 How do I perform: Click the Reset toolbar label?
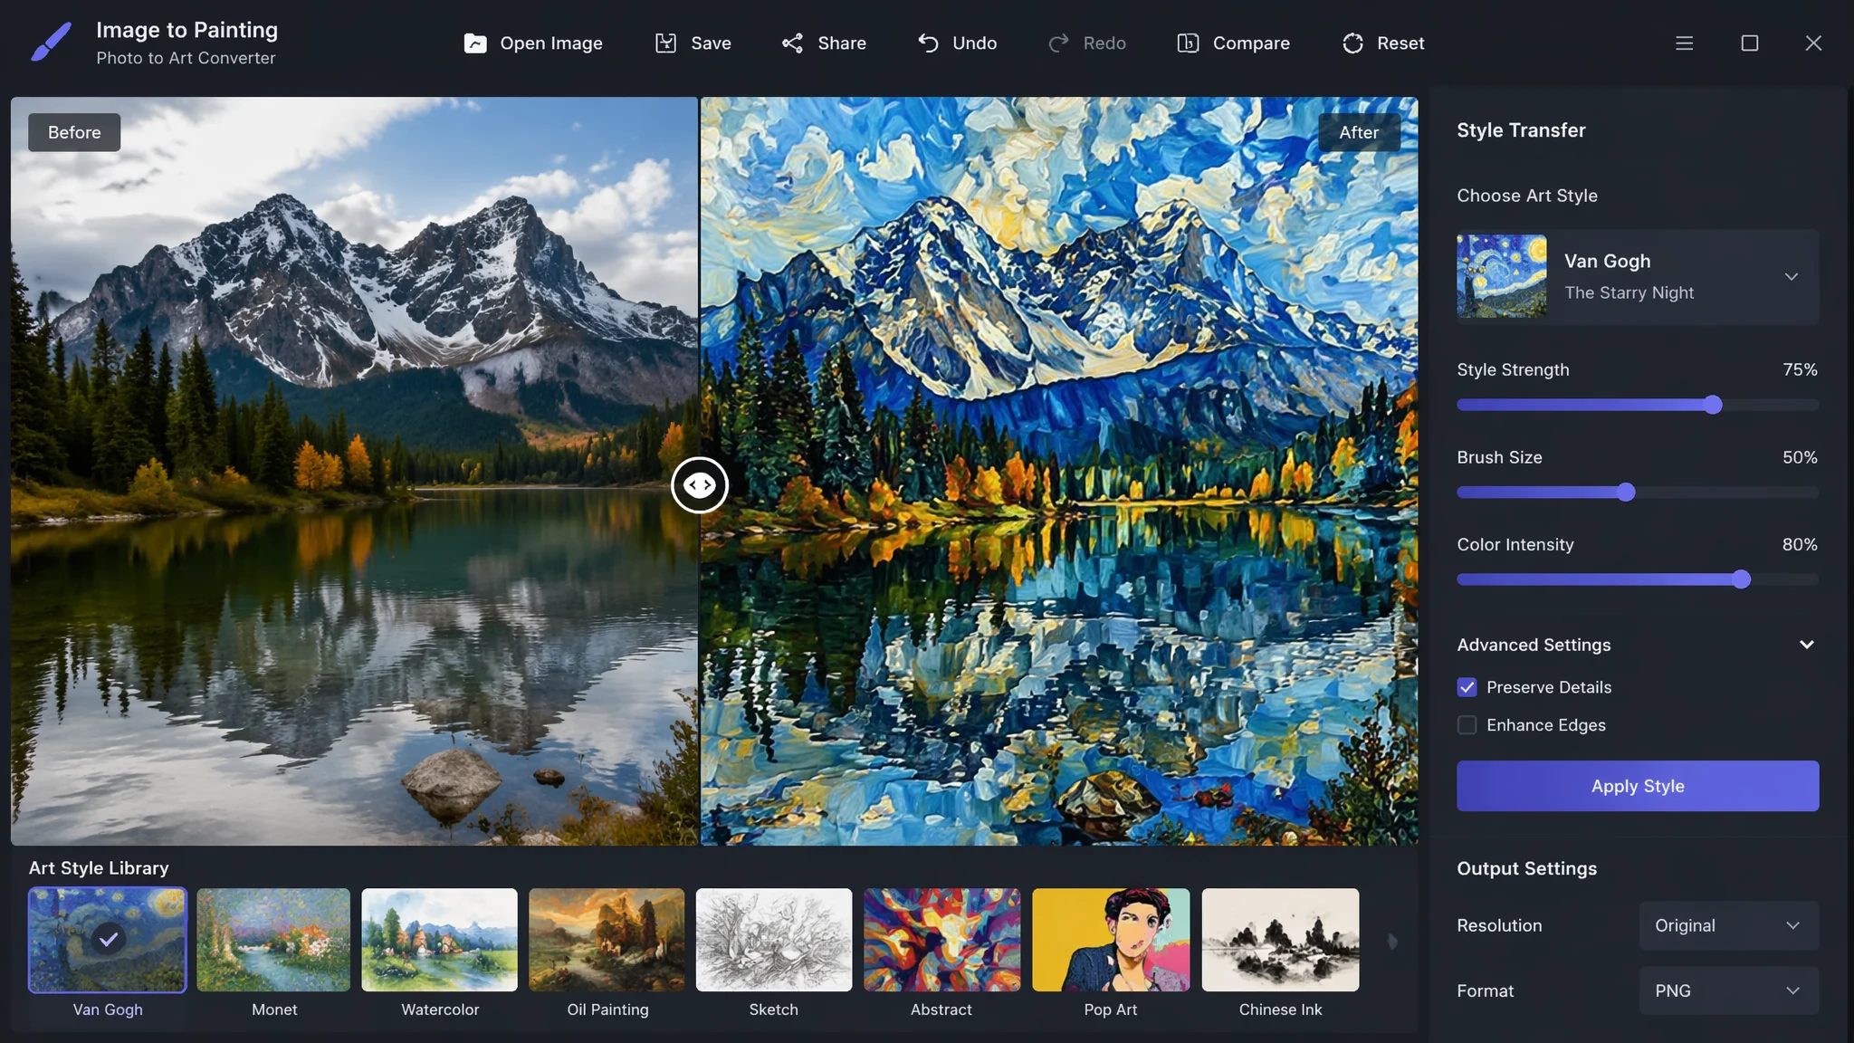pos(1400,43)
